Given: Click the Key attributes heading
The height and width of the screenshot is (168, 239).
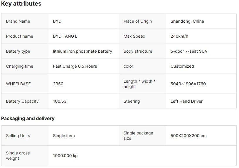Looking at the screenshot, I should [x=21, y=4].
